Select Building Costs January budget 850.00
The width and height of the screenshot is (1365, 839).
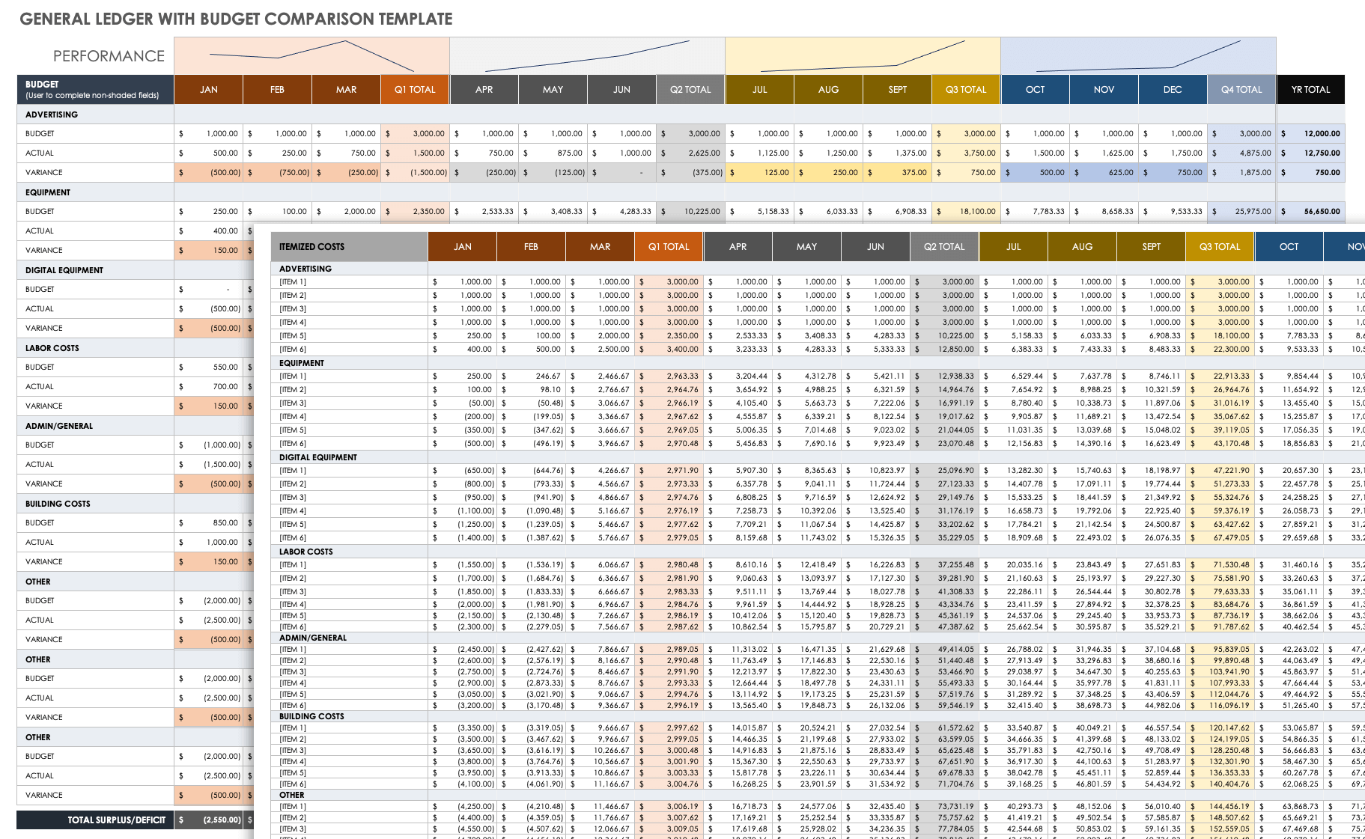[x=208, y=522]
